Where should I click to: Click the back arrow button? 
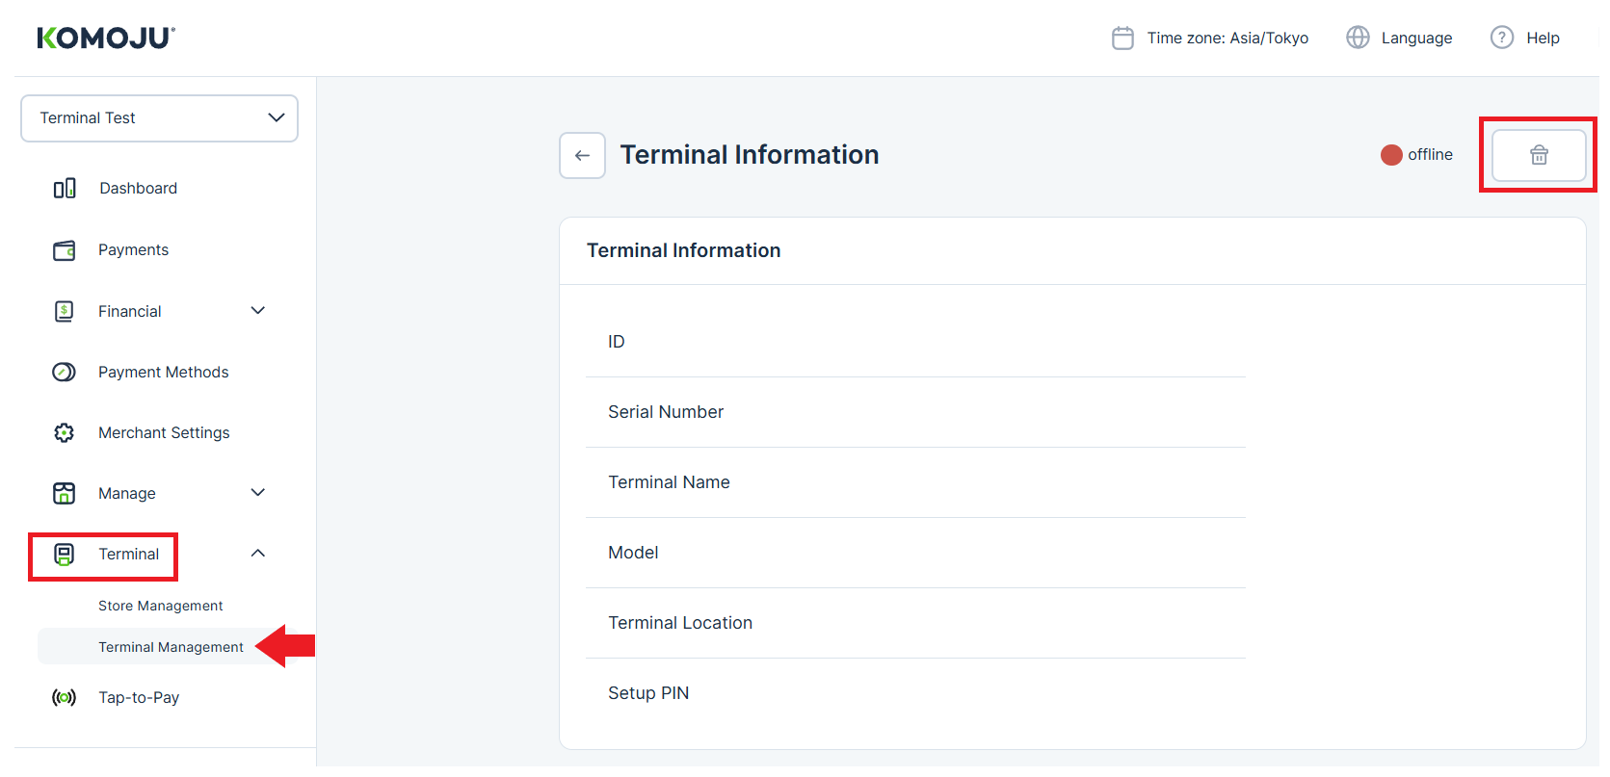coord(582,155)
